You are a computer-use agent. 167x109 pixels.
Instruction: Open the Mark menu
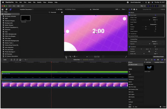[x=30, y=2]
